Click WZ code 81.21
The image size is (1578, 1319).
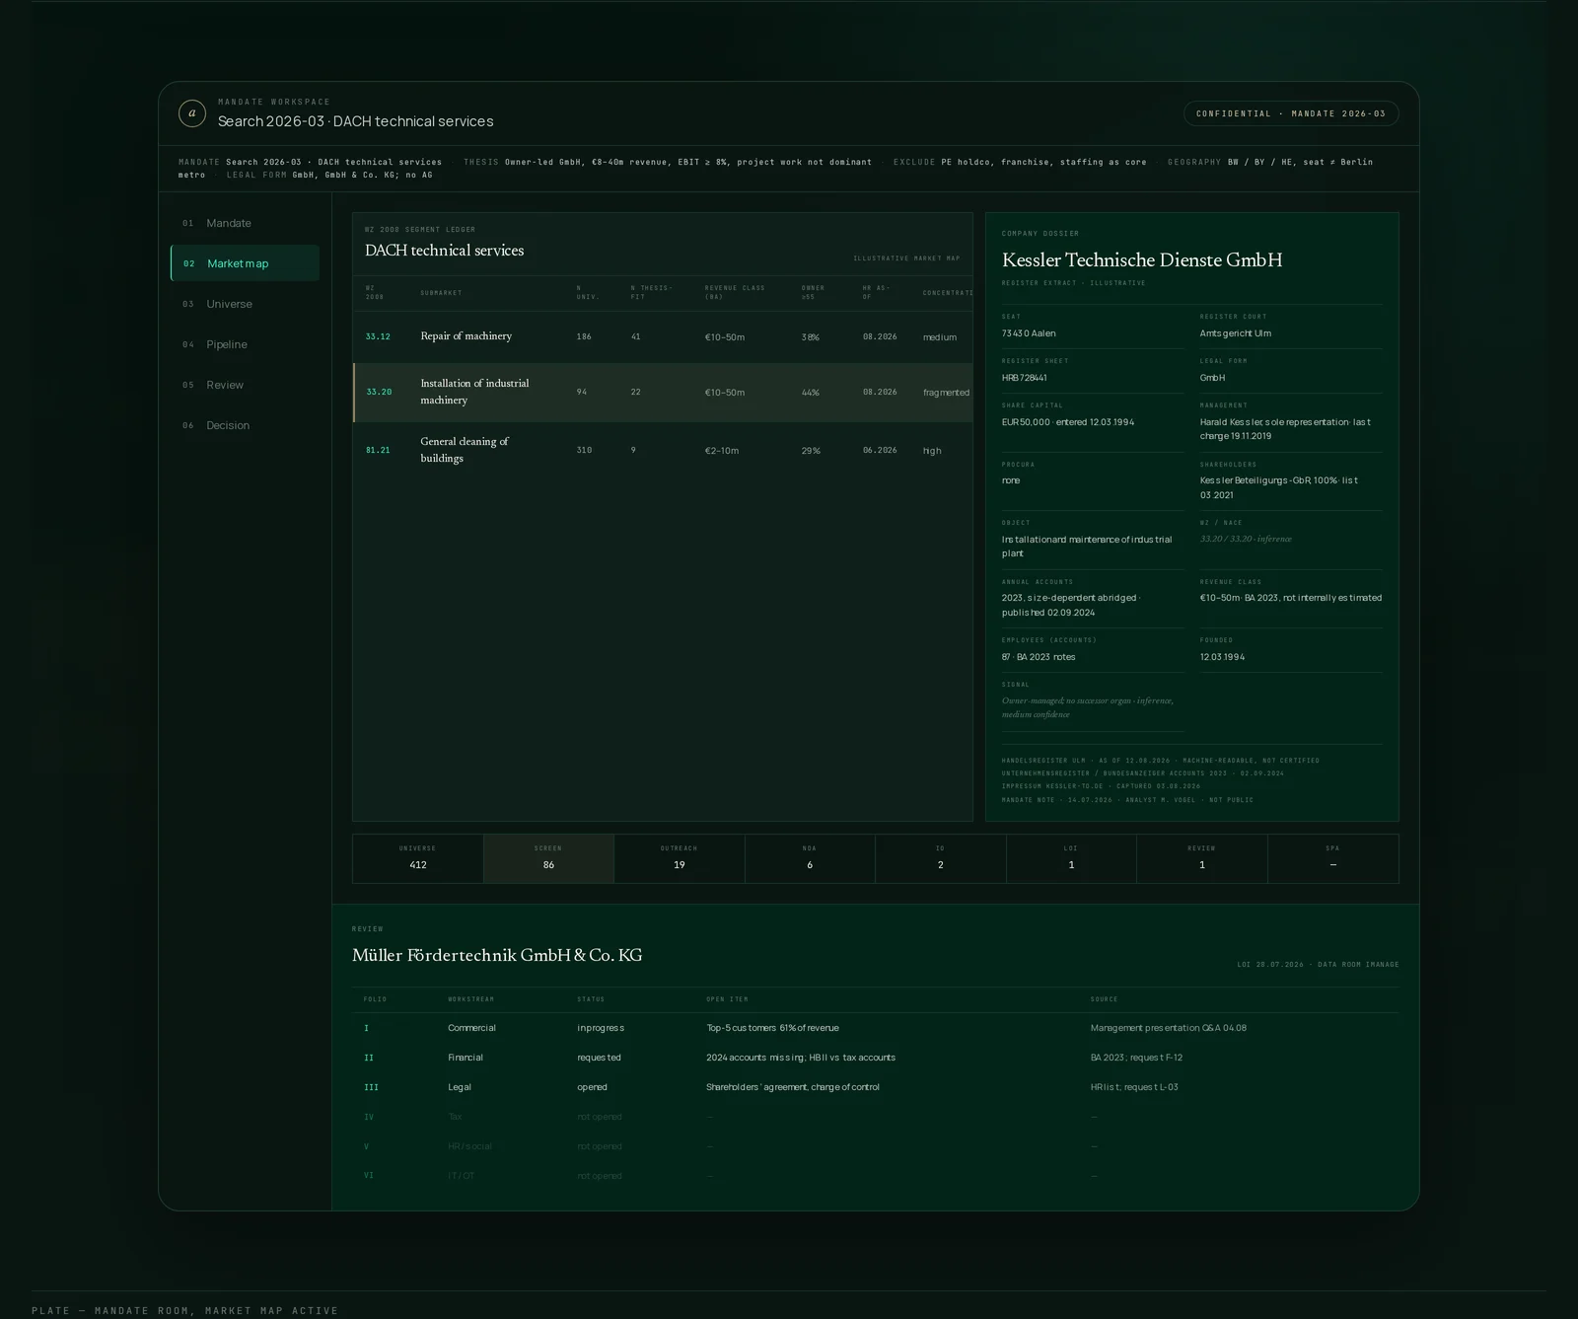378,450
